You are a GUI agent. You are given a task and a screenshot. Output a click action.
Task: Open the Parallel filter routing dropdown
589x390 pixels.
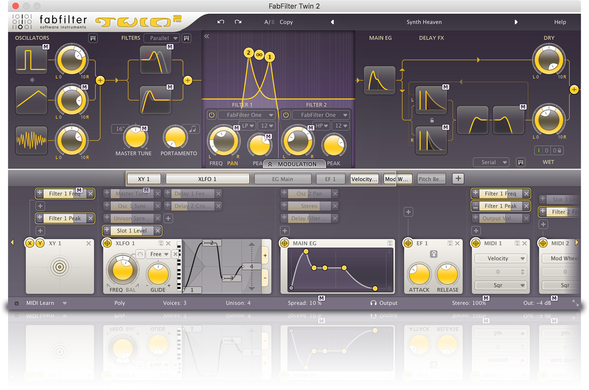(161, 38)
